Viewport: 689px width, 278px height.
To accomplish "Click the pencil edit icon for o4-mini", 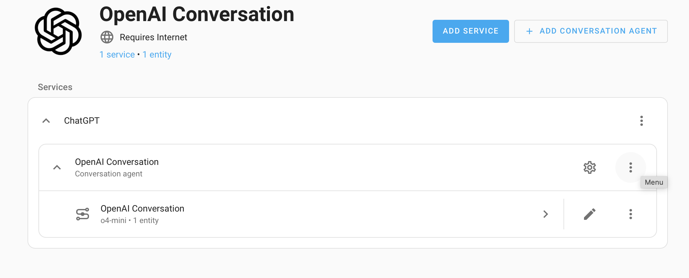I will 589,214.
